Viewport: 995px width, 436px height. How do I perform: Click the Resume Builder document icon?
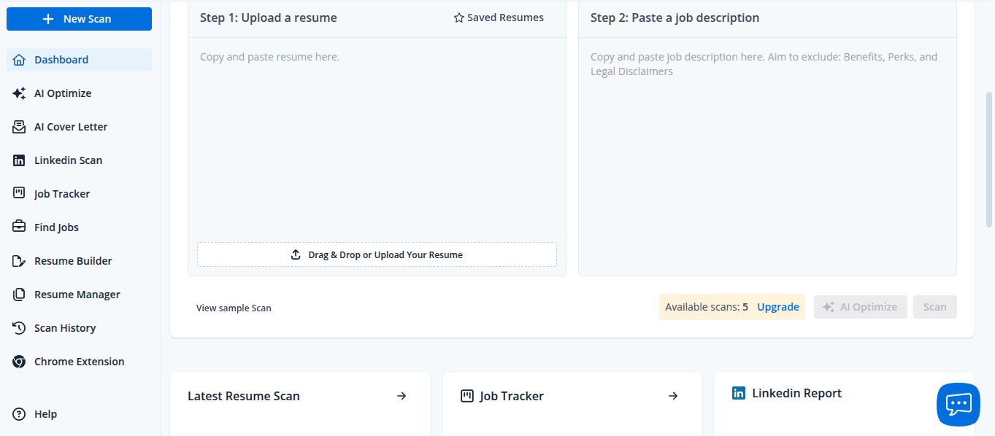(19, 261)
